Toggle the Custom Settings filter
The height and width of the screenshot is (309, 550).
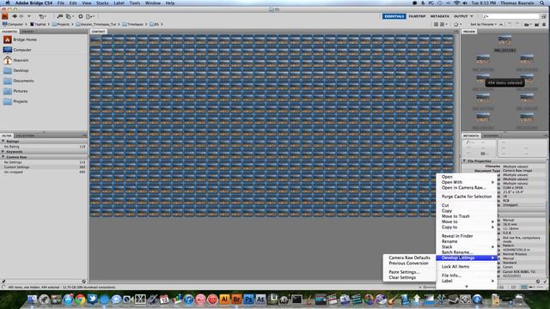coord(44,167)
